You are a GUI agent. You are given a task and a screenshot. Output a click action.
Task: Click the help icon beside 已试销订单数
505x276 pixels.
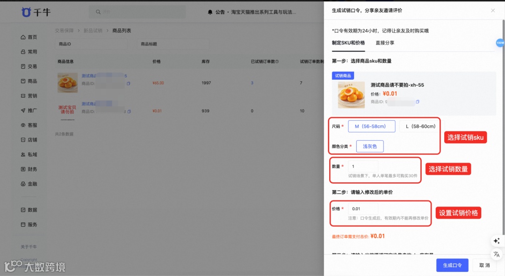[x=277, y=62]
